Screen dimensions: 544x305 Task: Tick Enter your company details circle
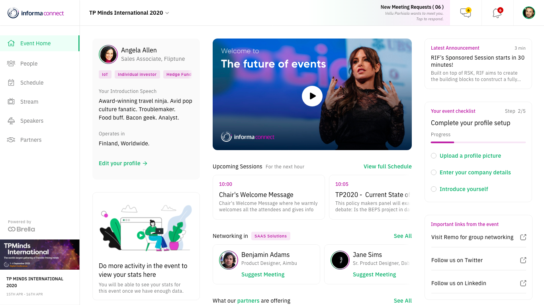click(x=434, y=172)
